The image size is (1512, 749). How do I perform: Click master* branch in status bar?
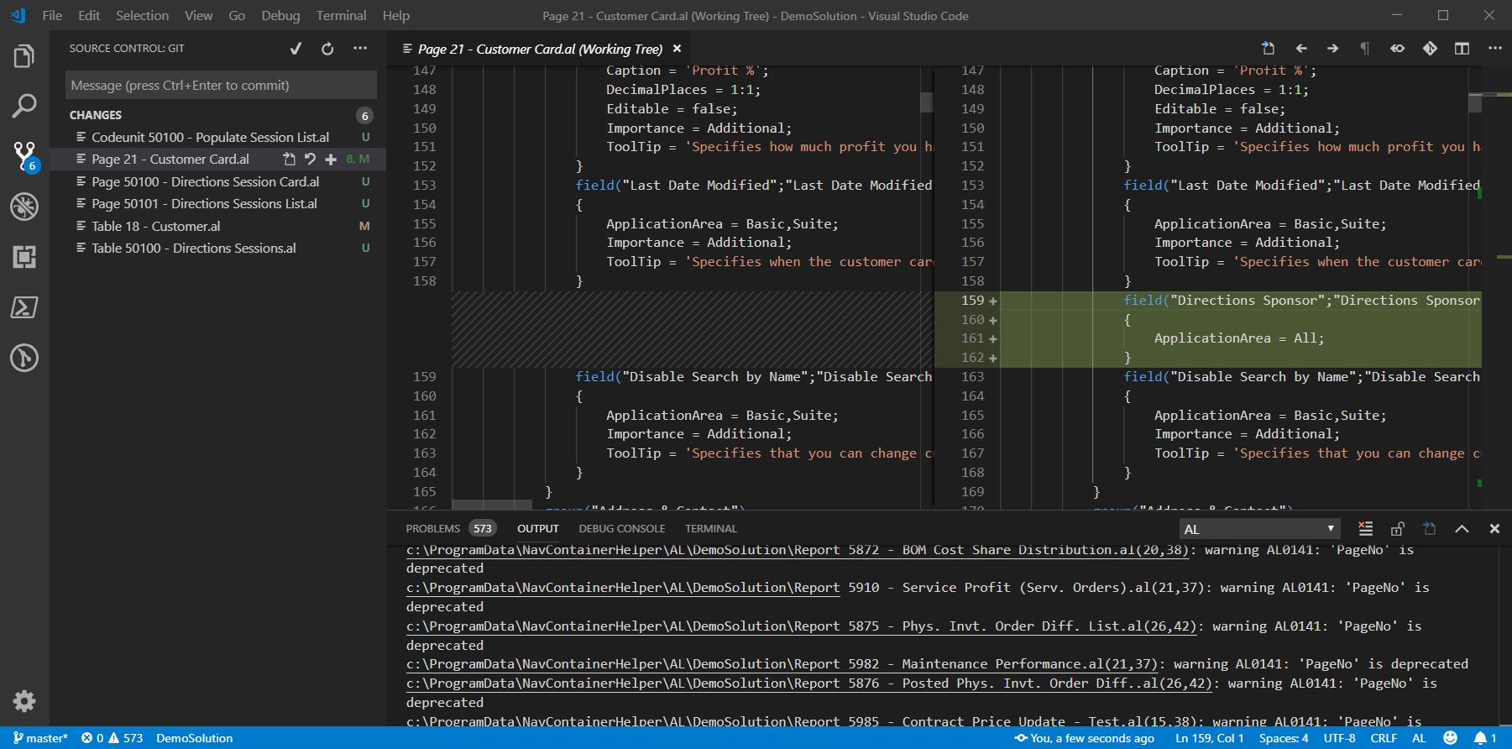[40, 738]
